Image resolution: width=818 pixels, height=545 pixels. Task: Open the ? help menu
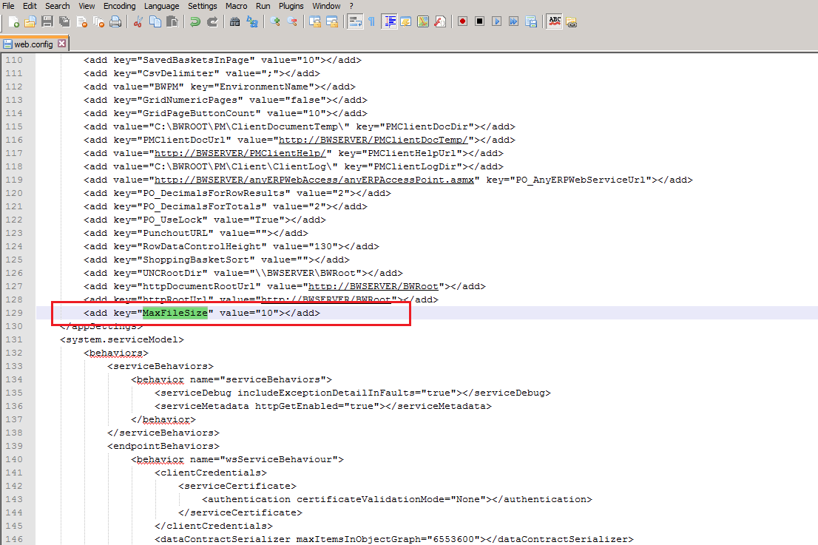coord(351,6)
